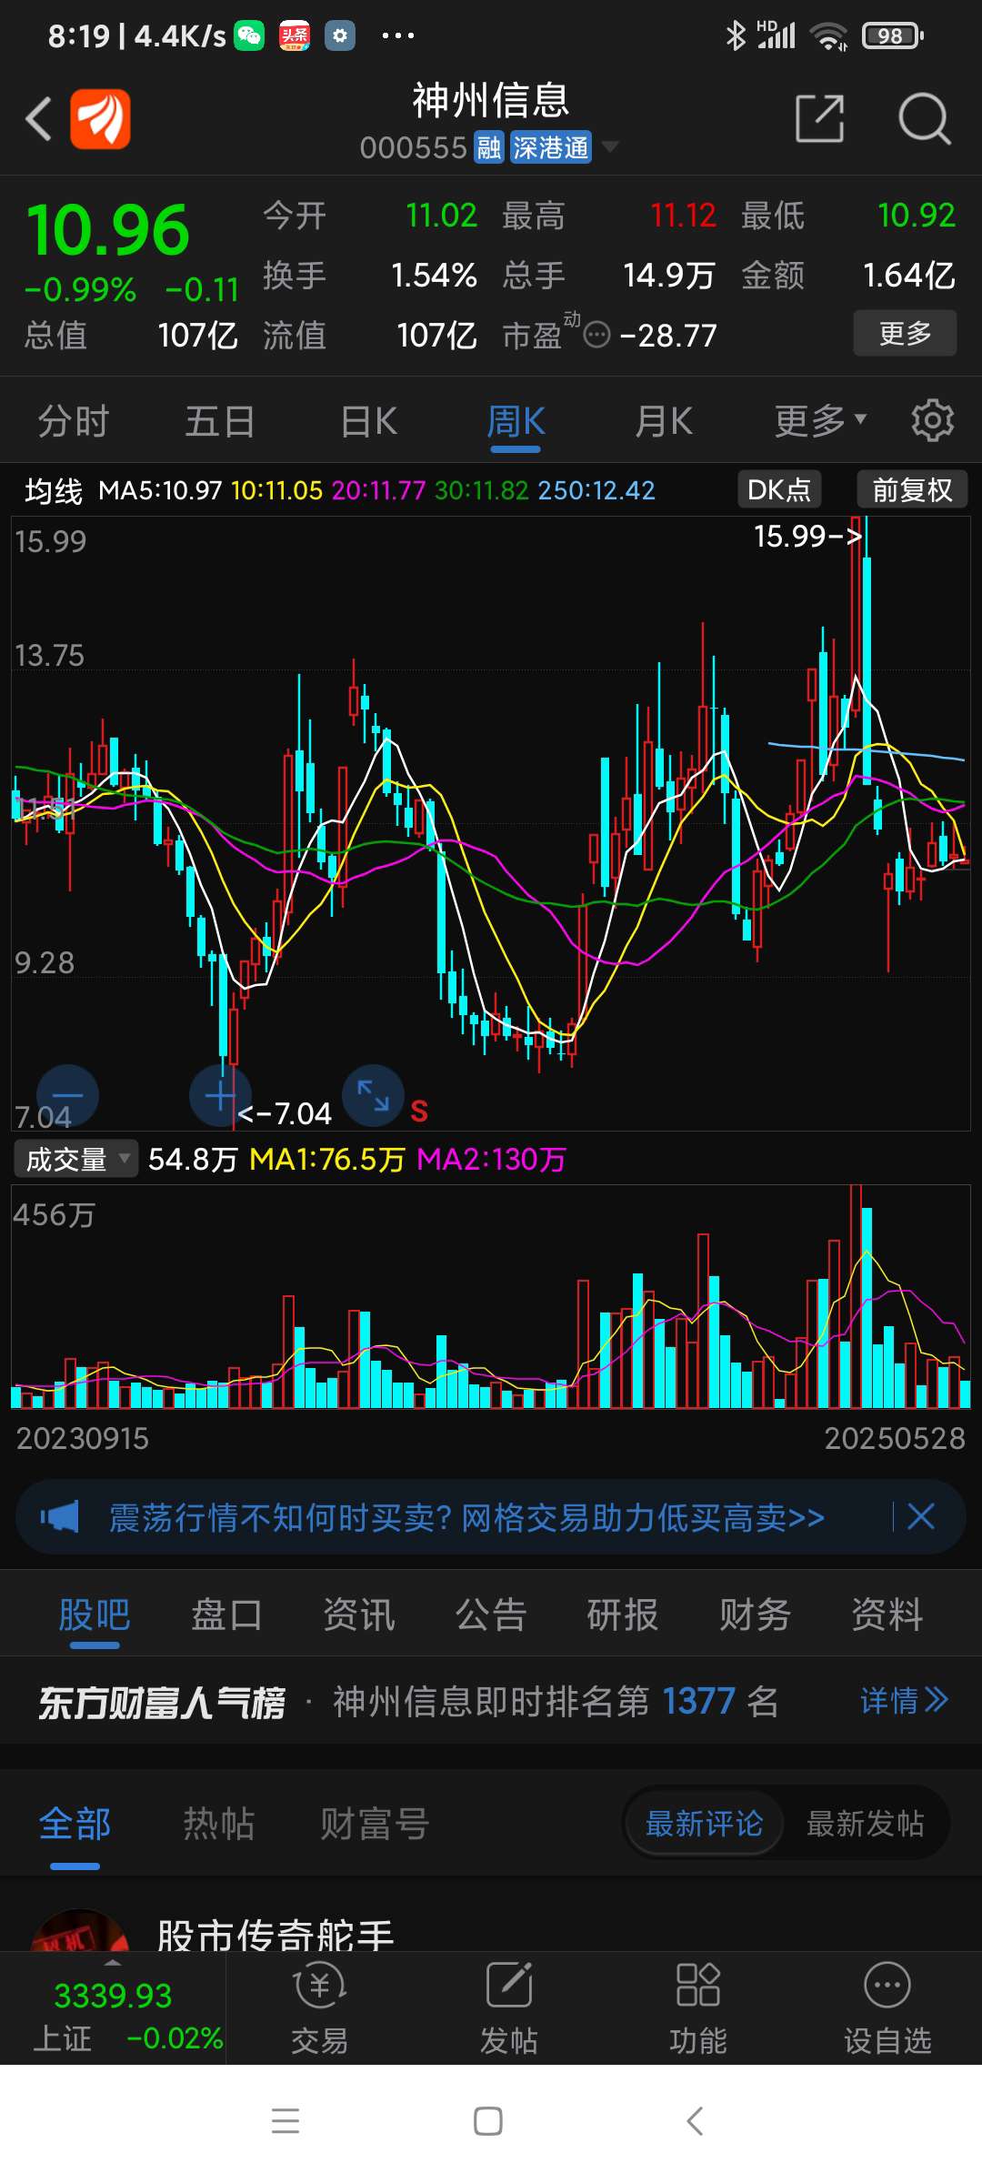This screenshot has height=2183, width=982.
Task: Tap the 深港通 badge
Action: pyautogui.click(x=550, y=147)
